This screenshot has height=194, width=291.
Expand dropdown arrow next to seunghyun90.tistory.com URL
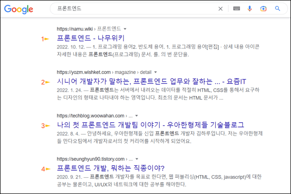click(x=137, y=159)
